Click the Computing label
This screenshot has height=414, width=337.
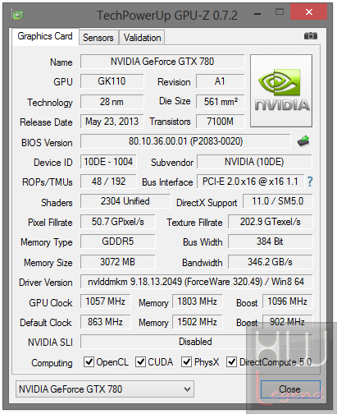click(52, 363)
